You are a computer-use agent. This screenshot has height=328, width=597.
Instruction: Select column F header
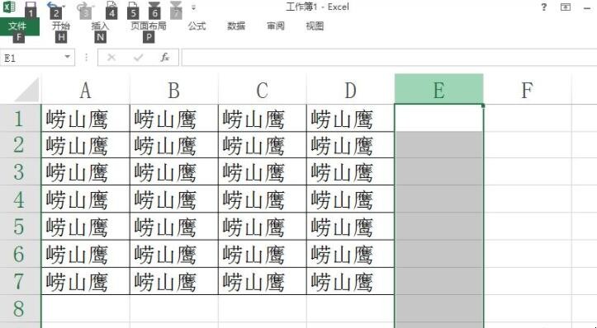click(x=528, y=90)
